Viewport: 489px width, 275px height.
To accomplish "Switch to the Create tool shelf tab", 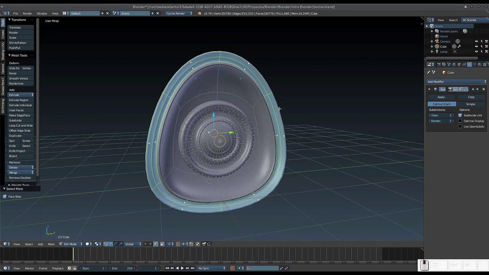I will pos(3,34).
